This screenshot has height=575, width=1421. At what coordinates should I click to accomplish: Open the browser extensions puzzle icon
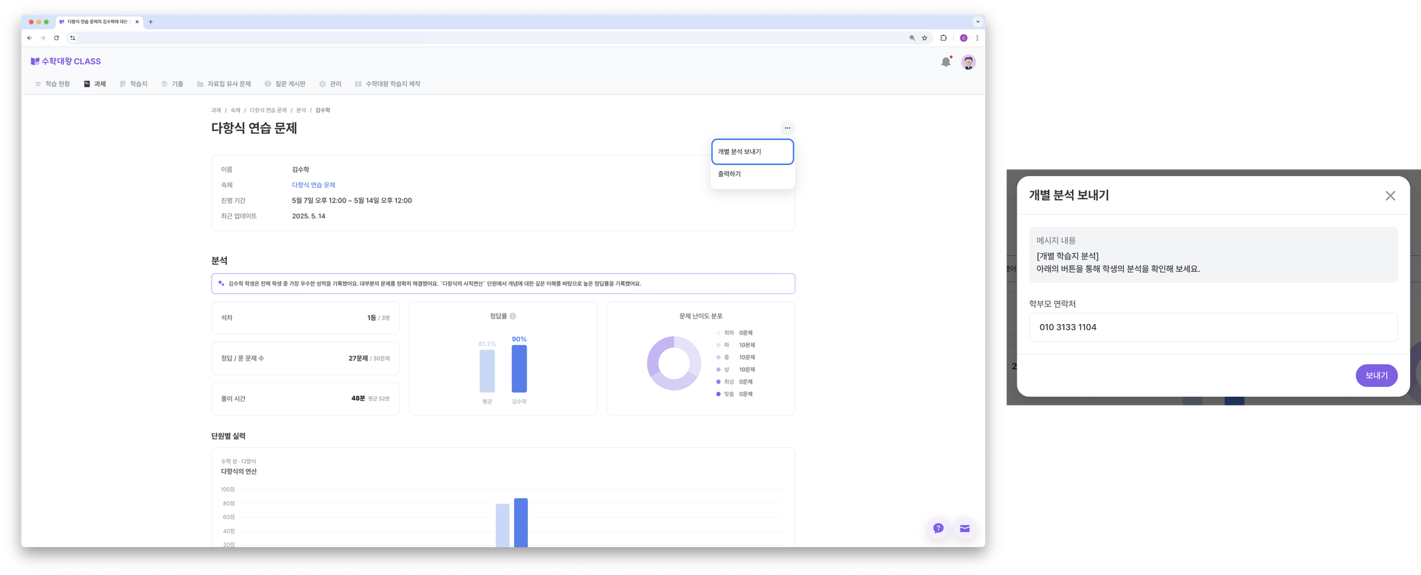click(944, 38)
